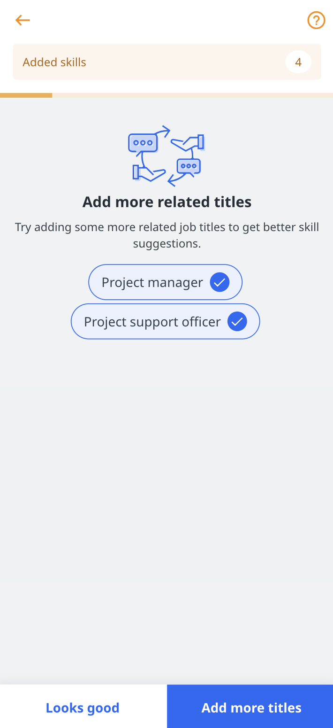The image size is (333, 728).
Task: Deselect the Project support officer title chip
Action: pos(166,322)
